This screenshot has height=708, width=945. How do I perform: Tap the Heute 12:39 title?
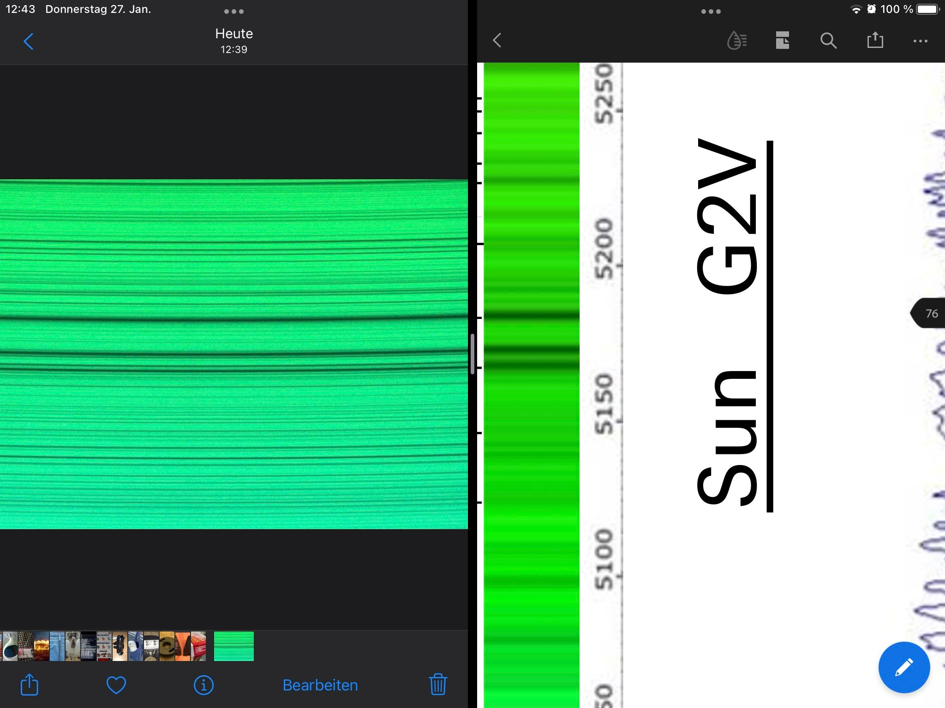pos(233,41)
